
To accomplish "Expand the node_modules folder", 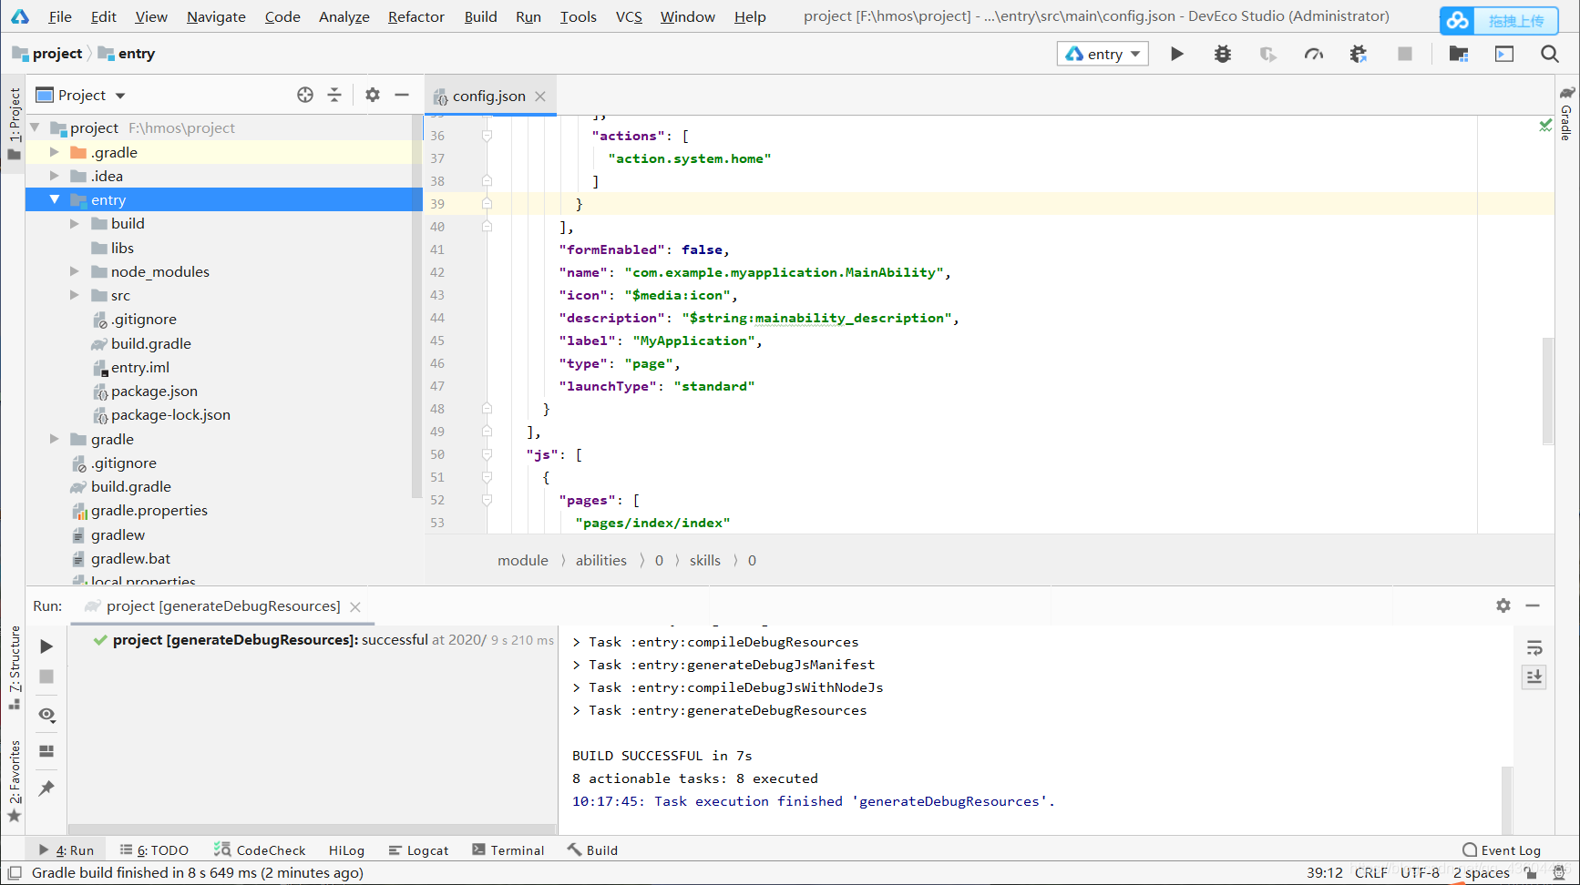I will coord(75,271).
